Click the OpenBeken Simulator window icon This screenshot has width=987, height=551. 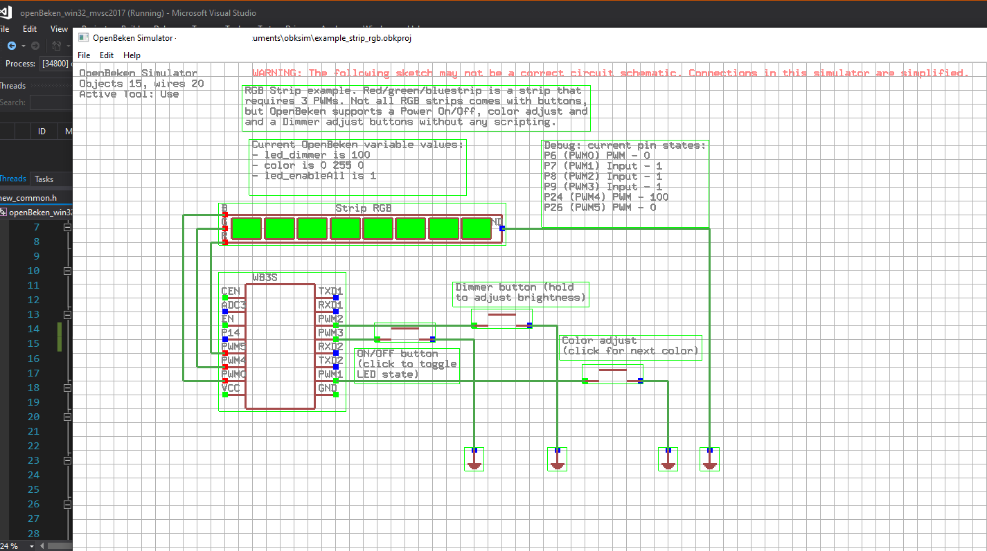coord(83,38)
